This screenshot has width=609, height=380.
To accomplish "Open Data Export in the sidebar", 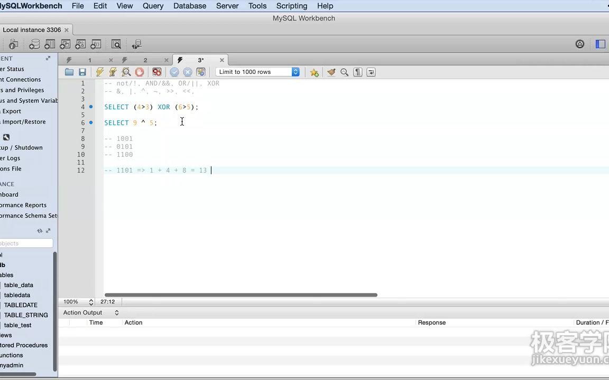I will click(x=11, y=111).
